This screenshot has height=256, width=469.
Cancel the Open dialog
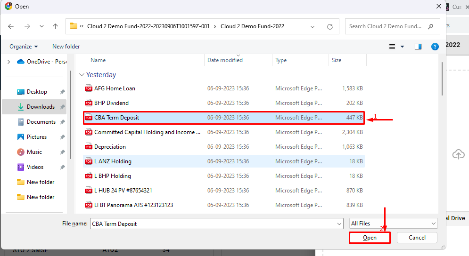pyautogui.click(x=417, y=238)
